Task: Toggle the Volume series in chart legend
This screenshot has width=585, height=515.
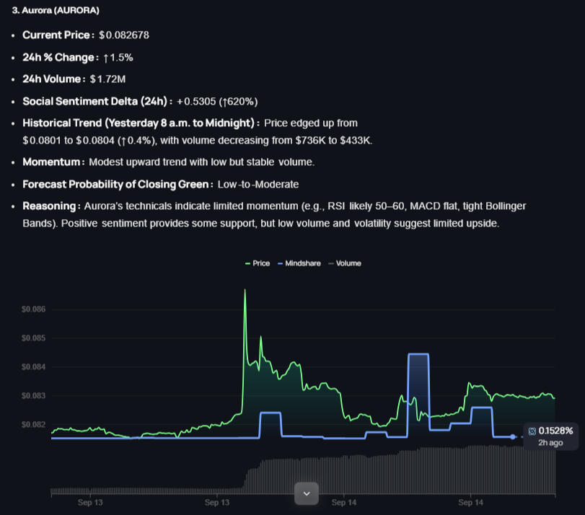Action: (x=345, y=263)
